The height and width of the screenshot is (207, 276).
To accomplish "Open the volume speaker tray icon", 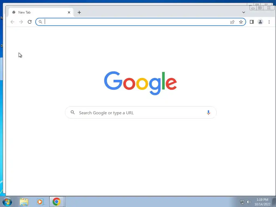I will click(249, 202).
